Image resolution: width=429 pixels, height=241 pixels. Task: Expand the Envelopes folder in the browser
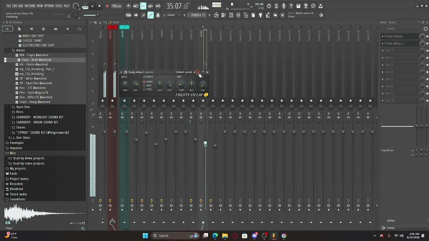pos(17,143)
